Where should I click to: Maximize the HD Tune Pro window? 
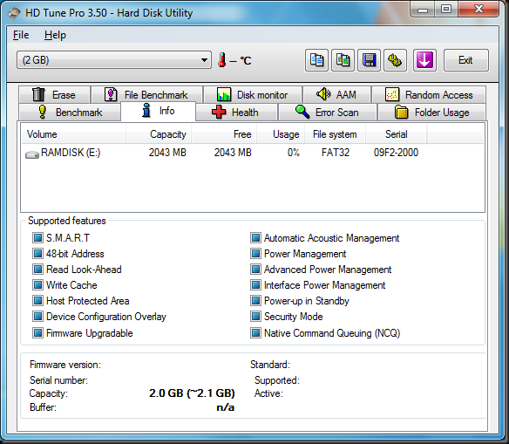(446, 9)
